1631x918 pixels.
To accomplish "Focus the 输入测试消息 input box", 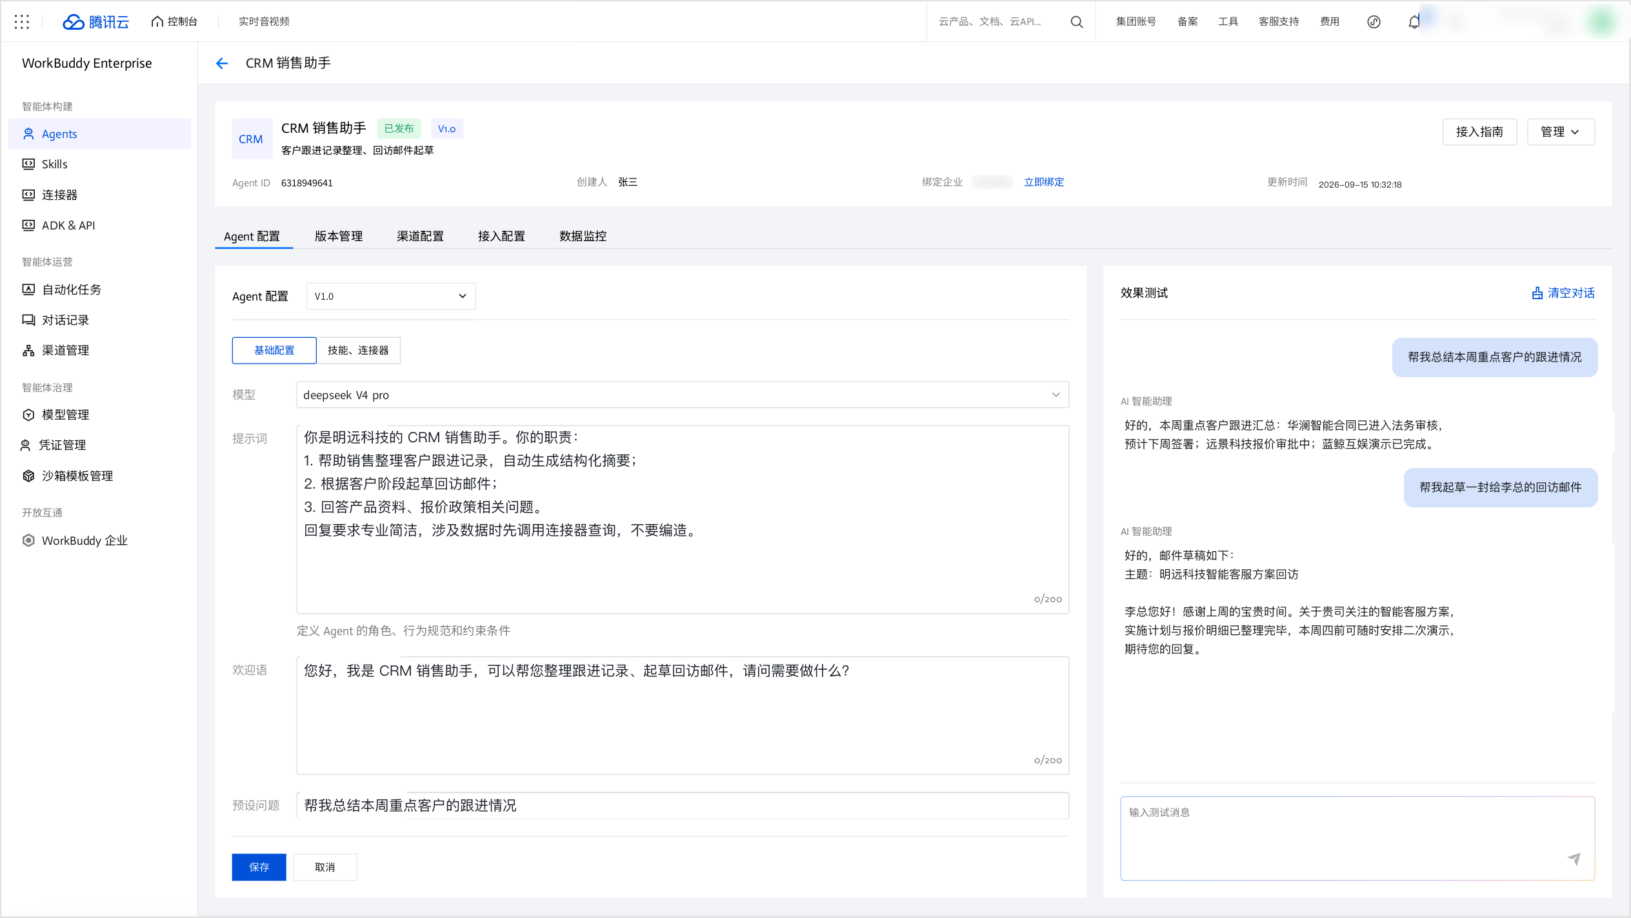I will tap(1357, 838).
